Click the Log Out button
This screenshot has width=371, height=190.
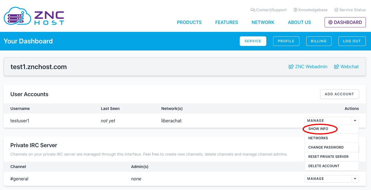pos(352,41)
